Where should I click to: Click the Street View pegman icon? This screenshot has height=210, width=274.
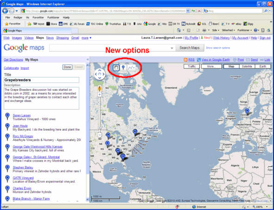99,89
